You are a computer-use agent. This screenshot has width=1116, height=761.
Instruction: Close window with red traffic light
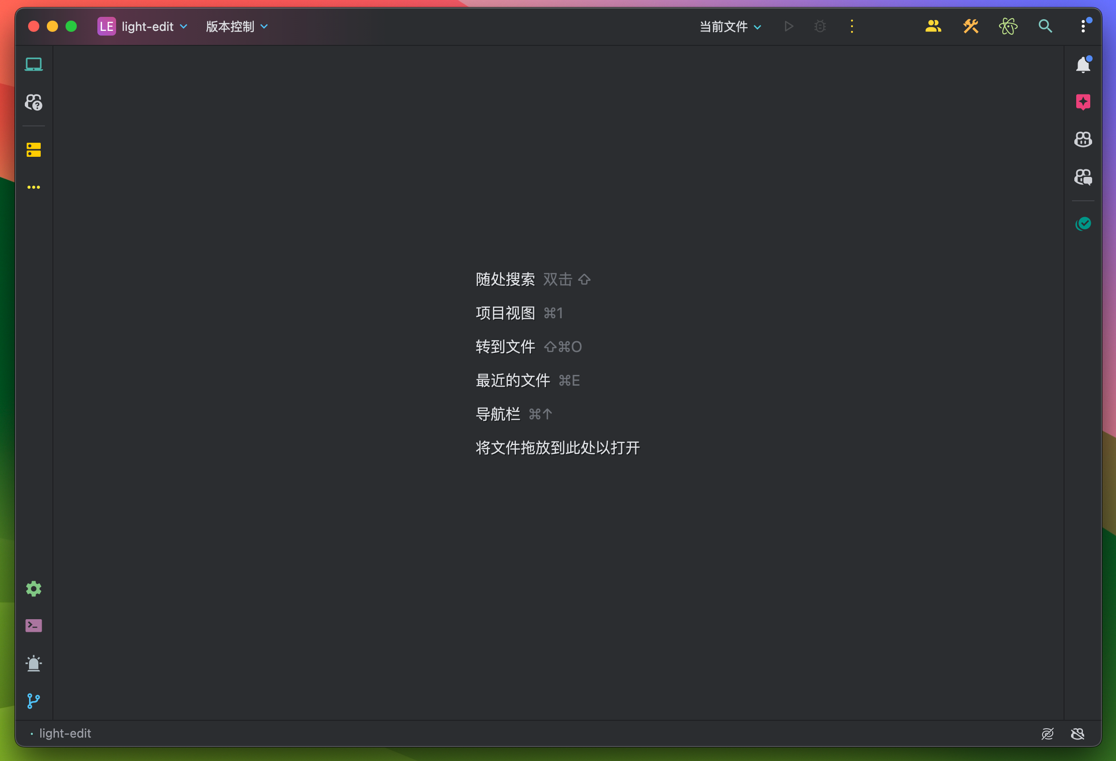pos(34,26)
